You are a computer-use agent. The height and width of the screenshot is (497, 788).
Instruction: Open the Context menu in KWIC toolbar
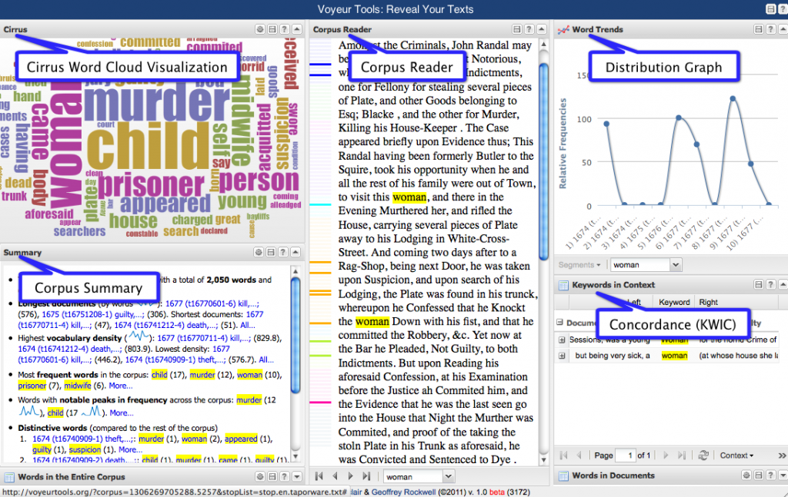point(736,456)
